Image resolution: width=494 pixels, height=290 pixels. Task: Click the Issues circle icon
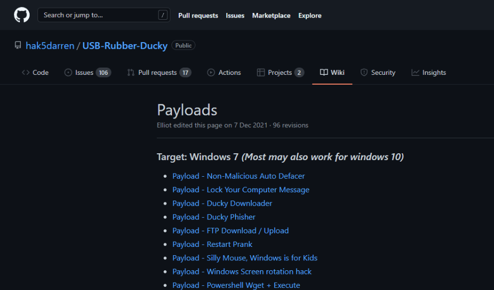point(68,73)
